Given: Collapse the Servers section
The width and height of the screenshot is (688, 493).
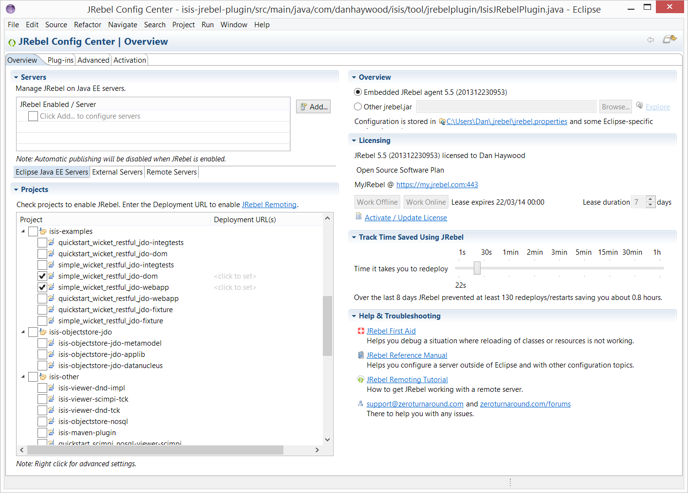Looking at the screenshot, I should tap(16, 77).
